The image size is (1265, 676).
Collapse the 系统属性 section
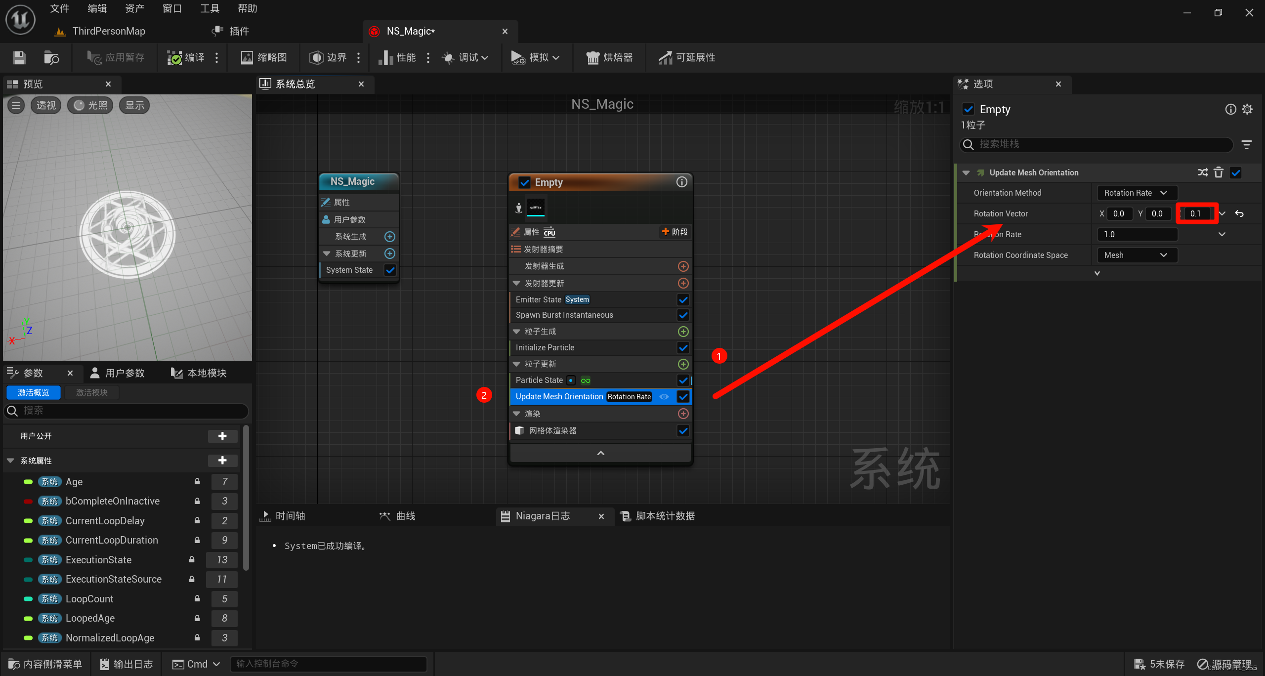coord(10,461)
